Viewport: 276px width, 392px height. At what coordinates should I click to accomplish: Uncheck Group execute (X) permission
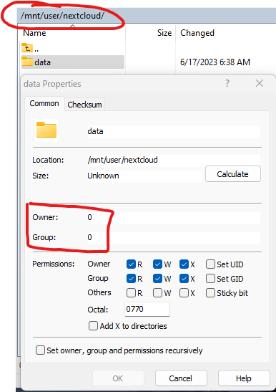pyautogui.click(x=184, y=279)
